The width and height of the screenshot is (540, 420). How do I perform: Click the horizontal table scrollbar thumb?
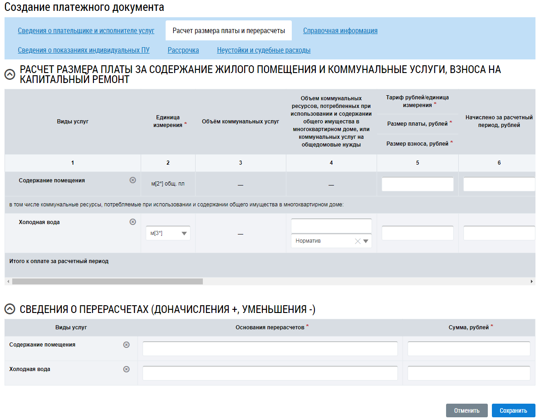coord(107,282)
